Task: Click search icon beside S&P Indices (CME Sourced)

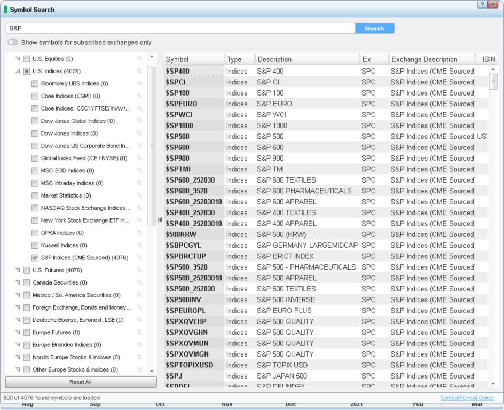Action: pyautogui.click(x=139, y=257)
